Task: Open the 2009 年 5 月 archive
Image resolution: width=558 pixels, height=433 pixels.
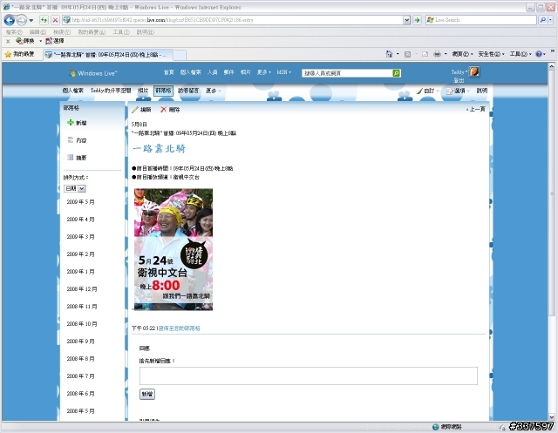Action: [80, 202]
